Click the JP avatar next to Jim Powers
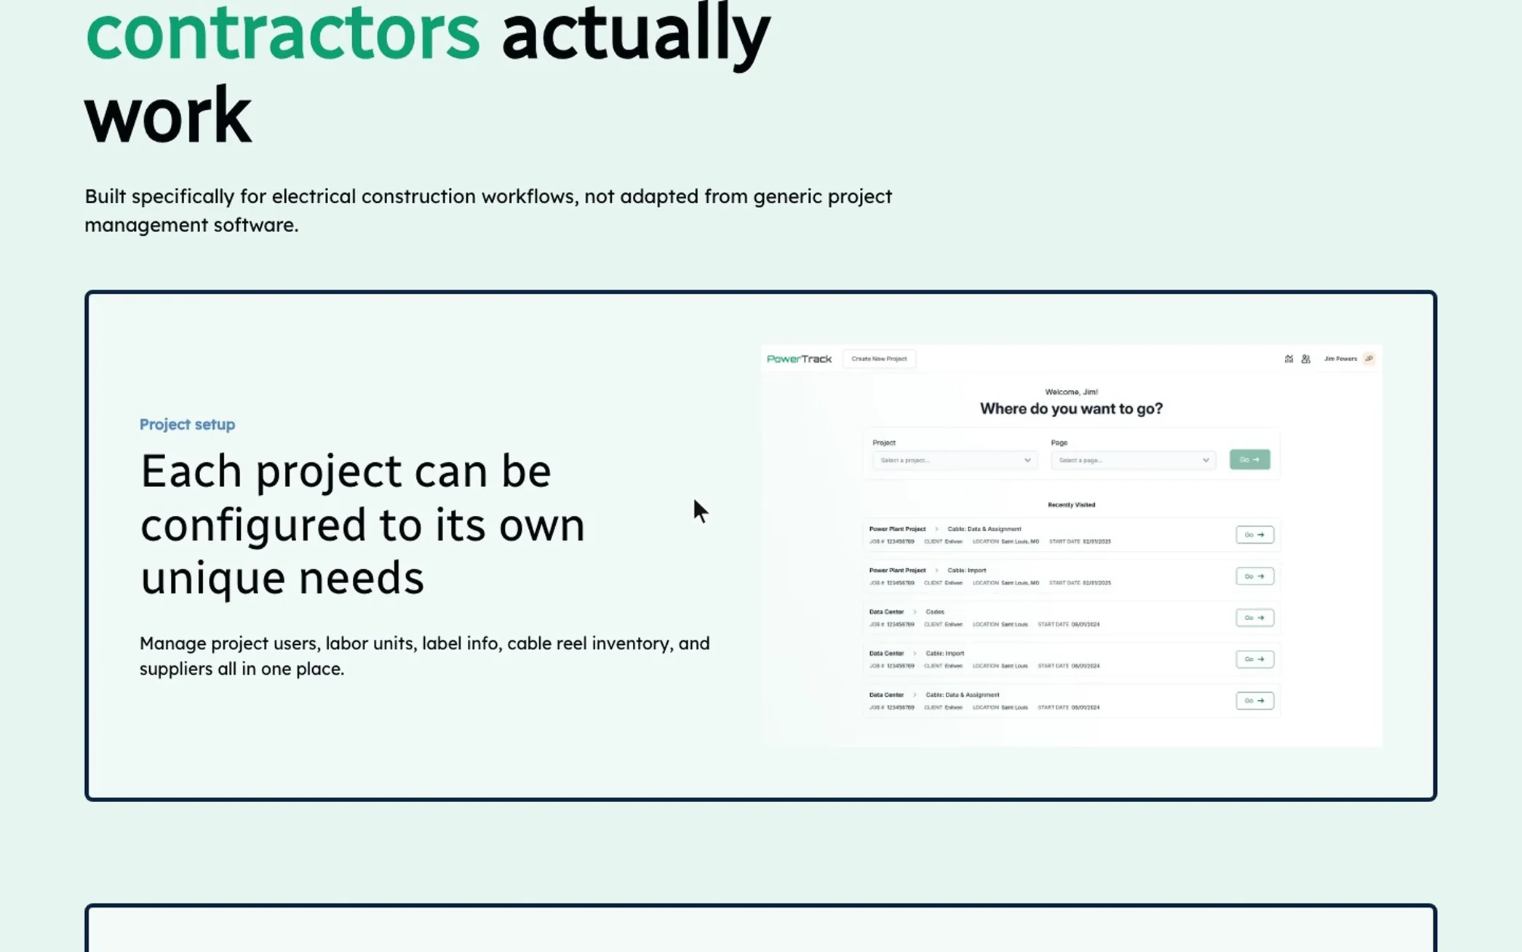The image size is (1522, 952). click(1368, 359)
